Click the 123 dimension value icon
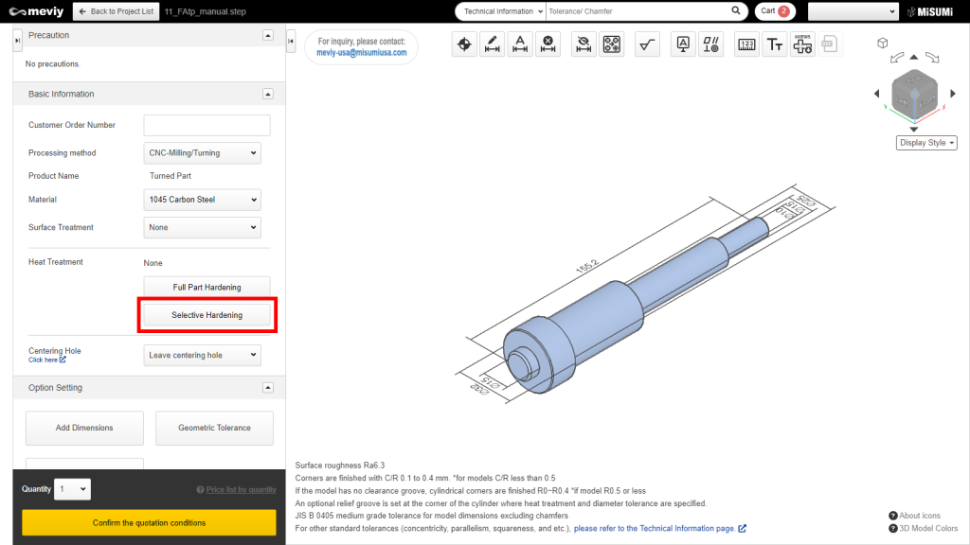 click(x=745, y=44)
